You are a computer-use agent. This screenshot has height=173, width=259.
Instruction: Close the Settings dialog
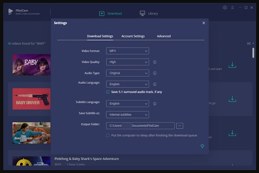pyautogui.click(x=204, y=23)
